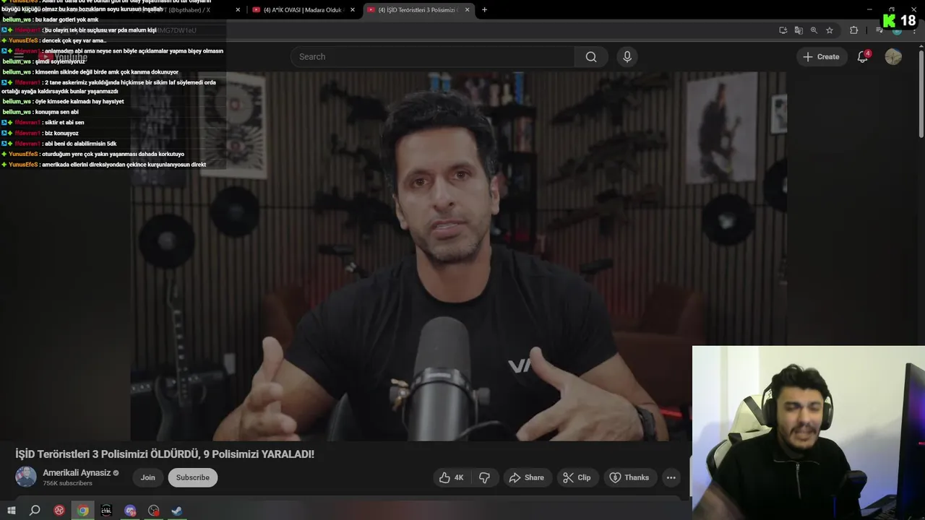
Task: Click the translate page icon
Action: 799,30
